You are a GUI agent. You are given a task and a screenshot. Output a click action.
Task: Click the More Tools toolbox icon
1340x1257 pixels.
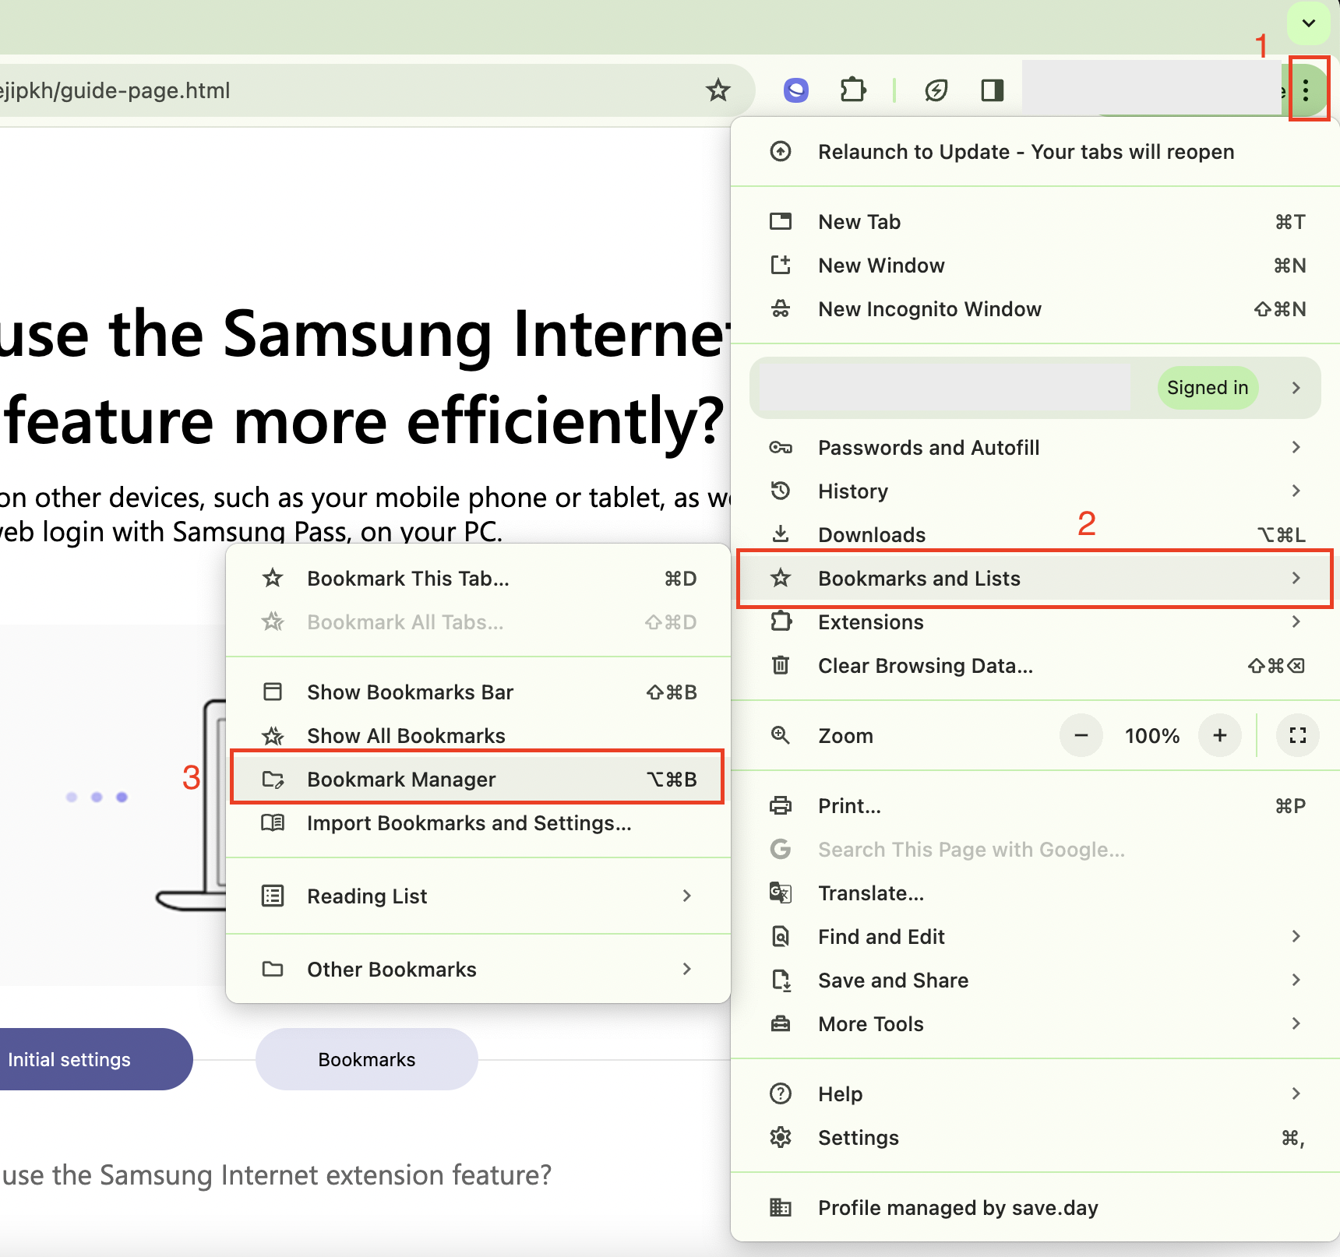(x=780, y=1023)
